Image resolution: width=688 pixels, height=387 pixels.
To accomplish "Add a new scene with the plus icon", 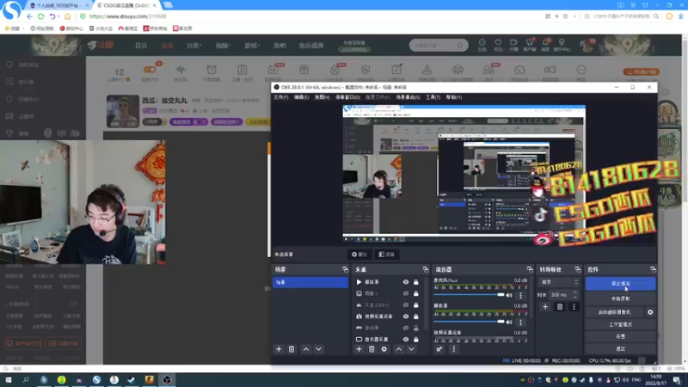I will point(279,349).
